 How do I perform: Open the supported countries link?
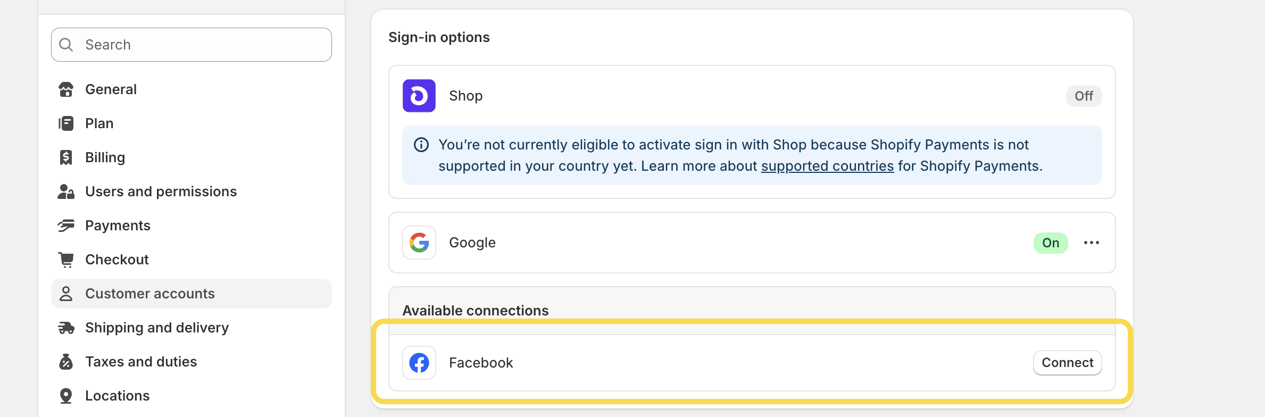pyautogui.click(x=827, y=165)
